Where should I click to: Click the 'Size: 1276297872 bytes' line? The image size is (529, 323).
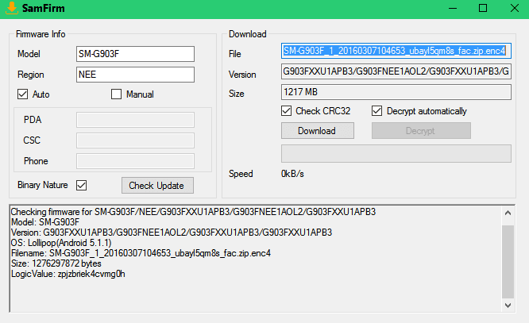(x=56, y=263)
